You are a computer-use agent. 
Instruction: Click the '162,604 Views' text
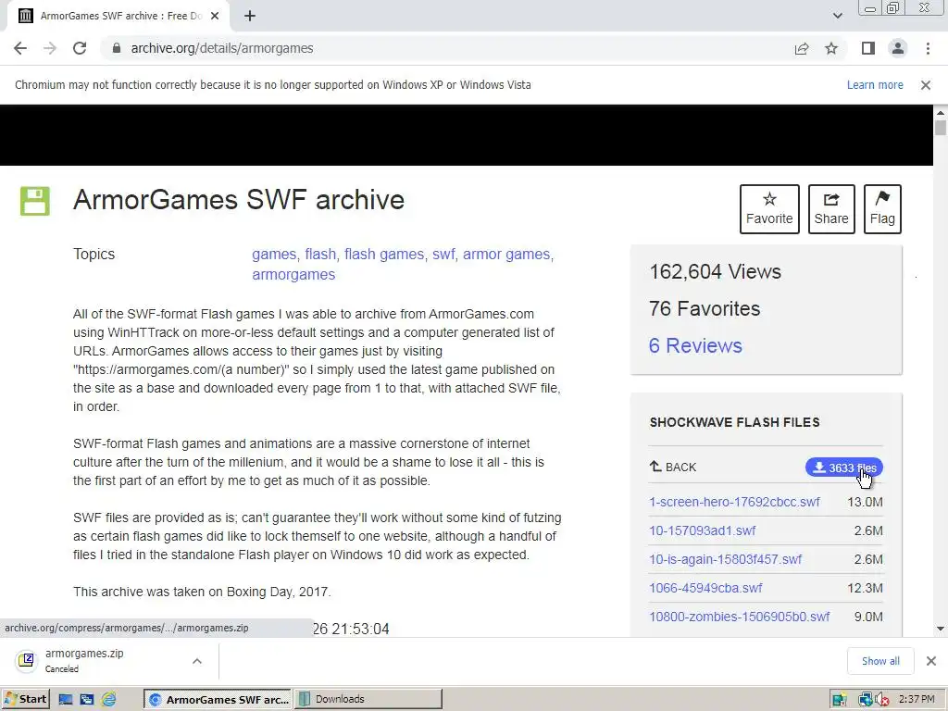[x=716, y=271]
